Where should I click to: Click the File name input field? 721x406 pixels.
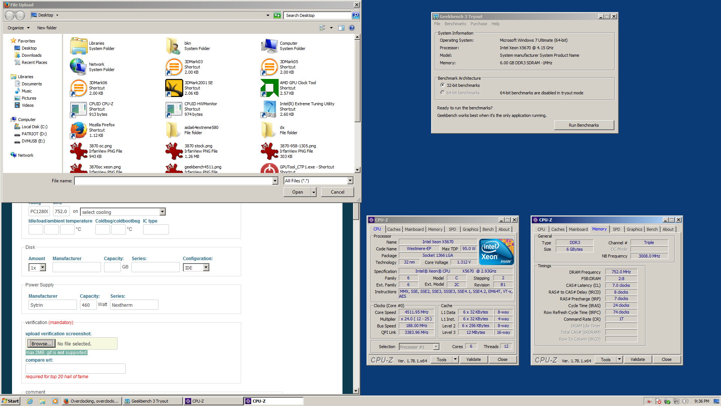[173, 181]
